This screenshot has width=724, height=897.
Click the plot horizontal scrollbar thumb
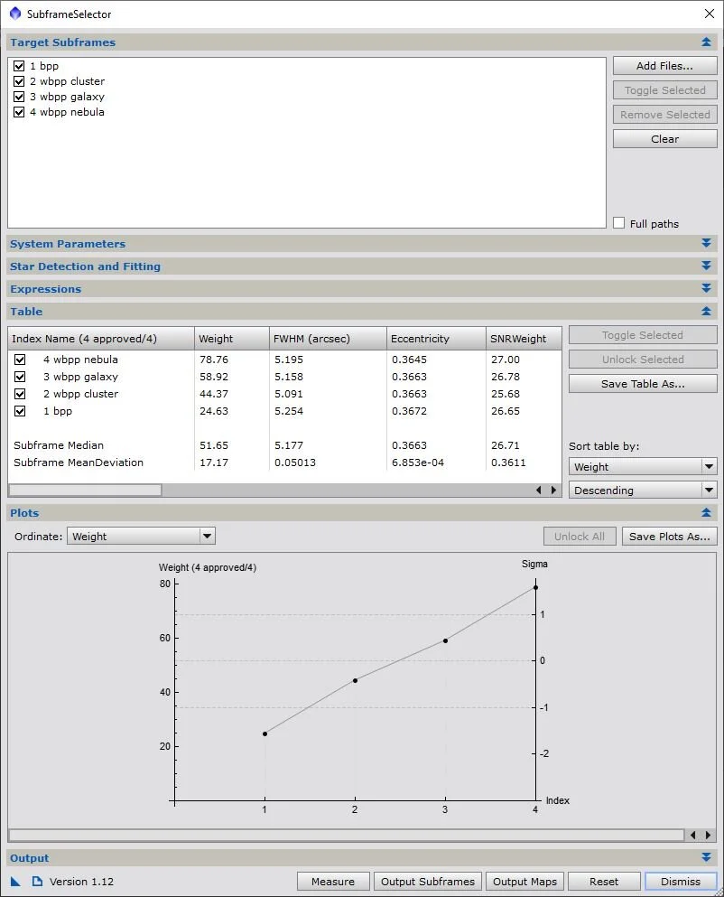(x=347, y=836)
